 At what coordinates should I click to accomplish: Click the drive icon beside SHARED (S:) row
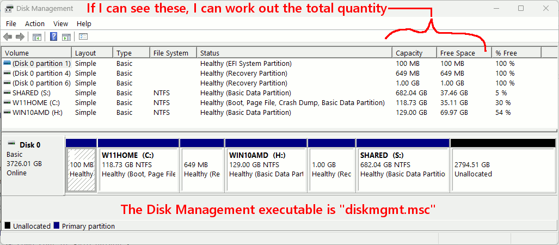click(x=7, y=93)
